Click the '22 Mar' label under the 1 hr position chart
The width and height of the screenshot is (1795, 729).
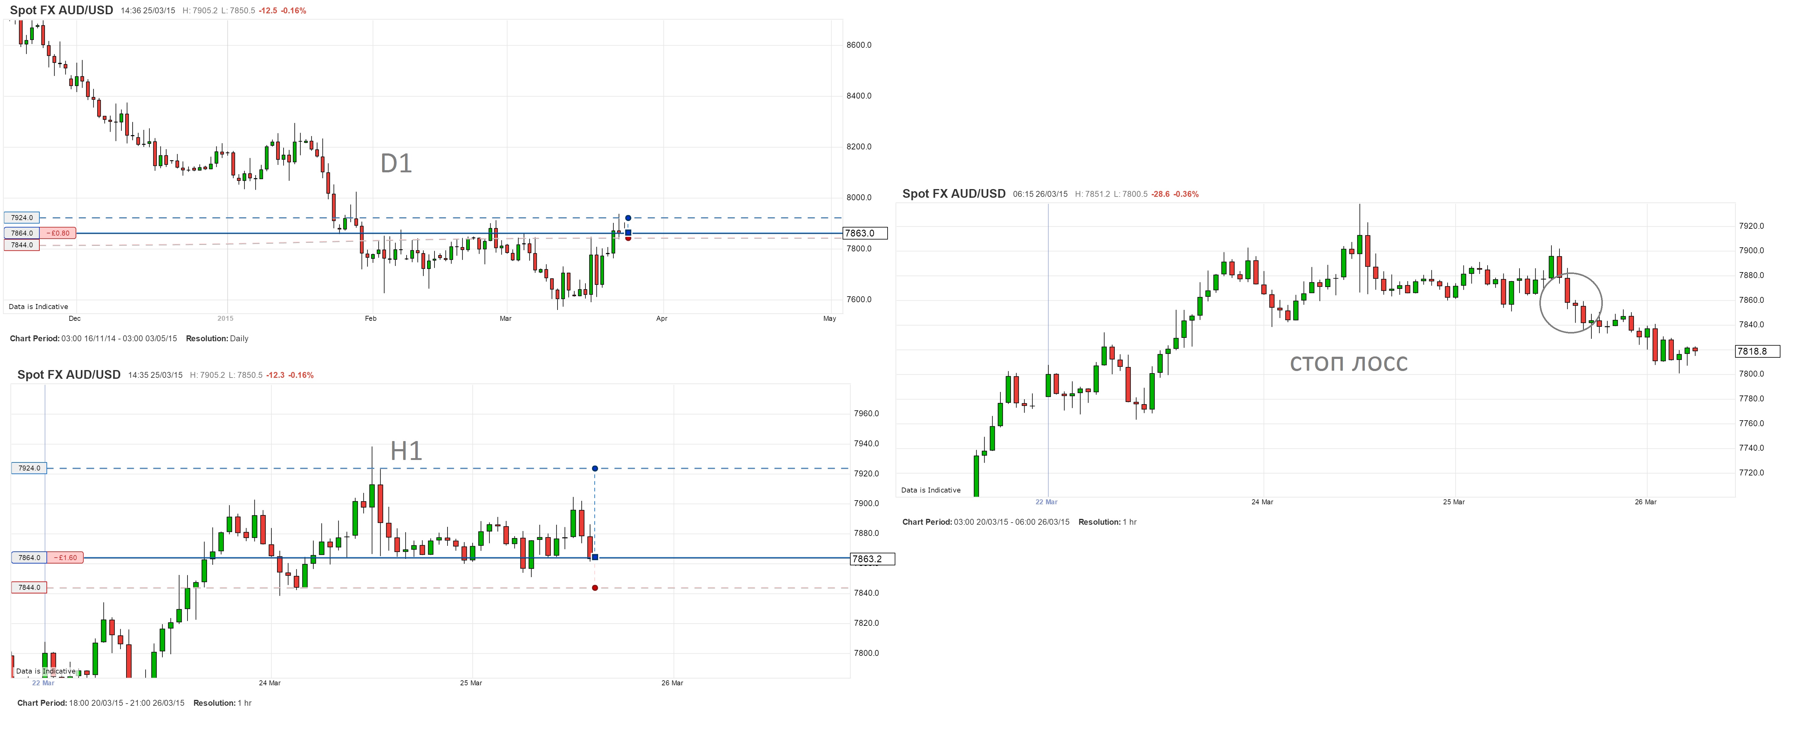(43, 683)
